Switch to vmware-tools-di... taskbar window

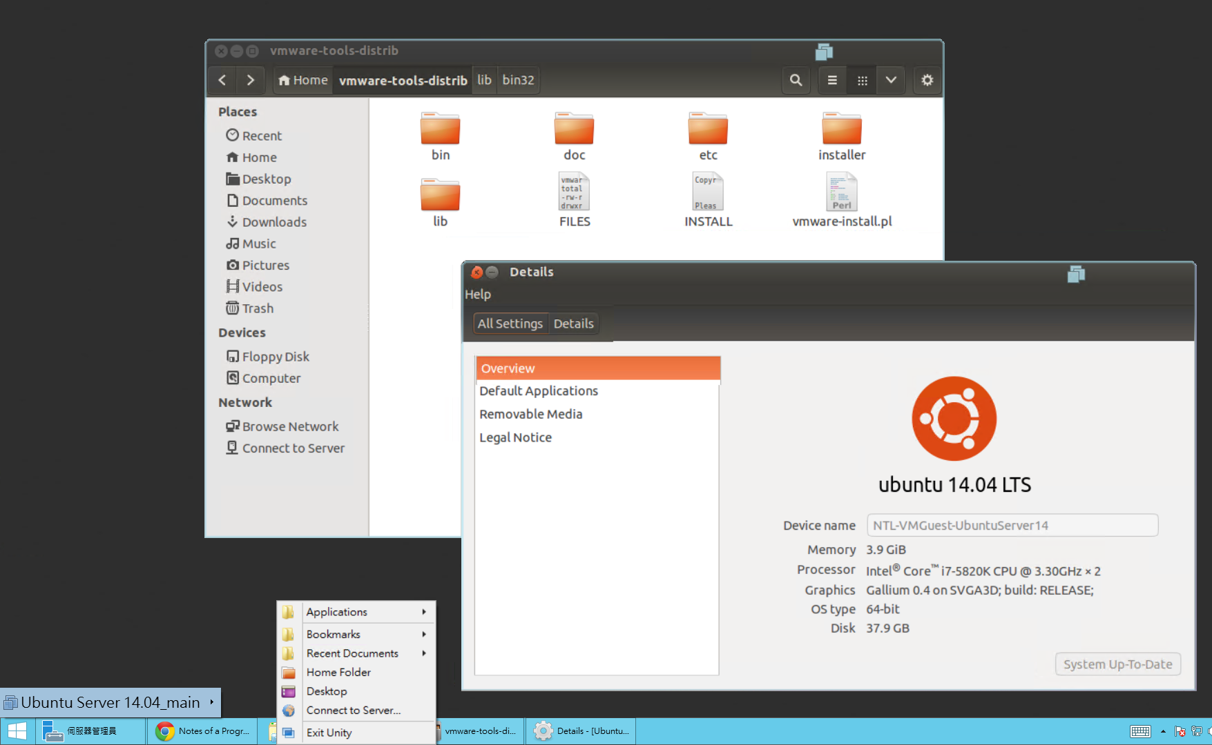coord(480,731)
